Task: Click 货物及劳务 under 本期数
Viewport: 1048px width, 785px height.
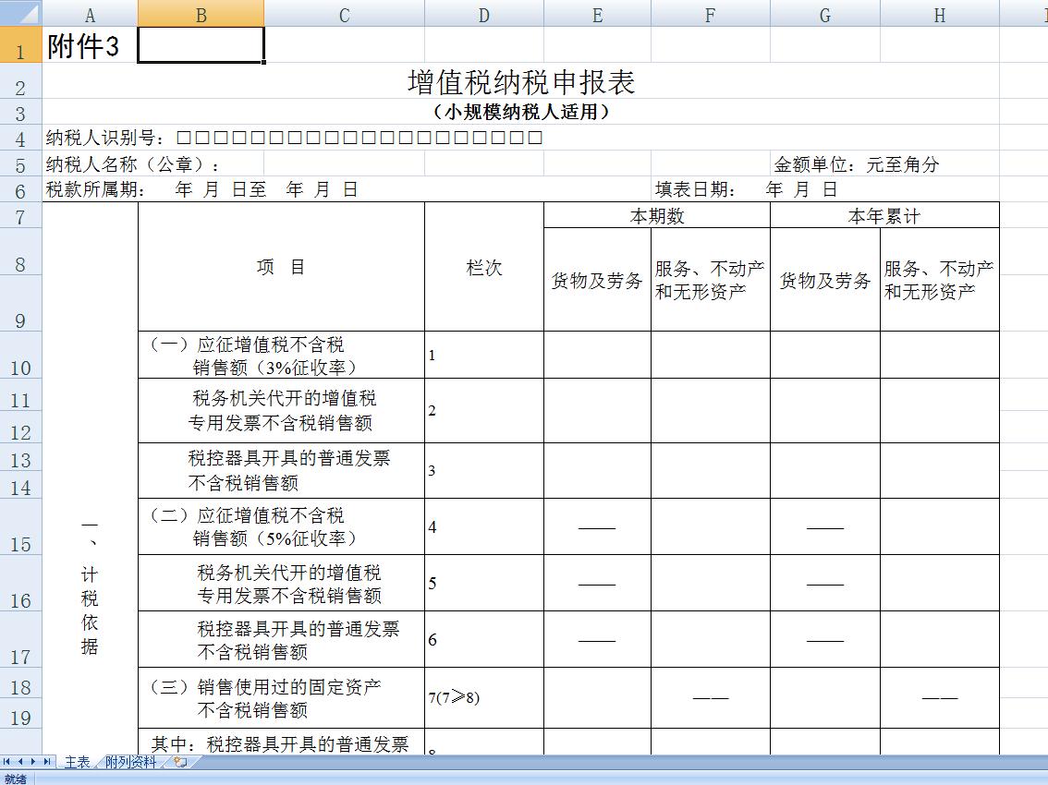Action: pos(598,280)
